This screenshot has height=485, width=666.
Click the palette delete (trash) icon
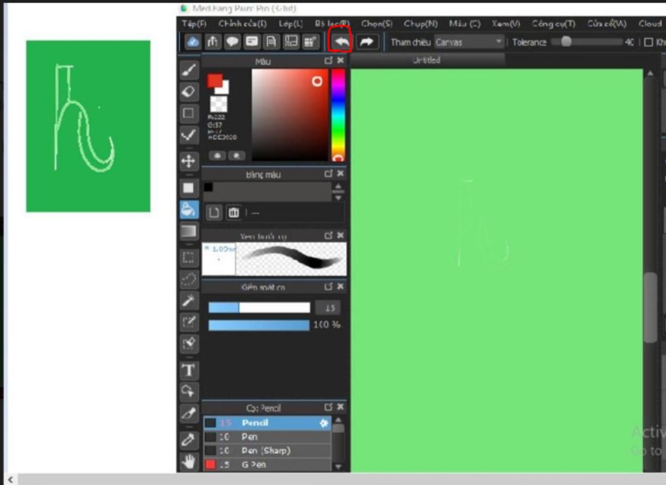pyautogui.click(x=233, y=212)
